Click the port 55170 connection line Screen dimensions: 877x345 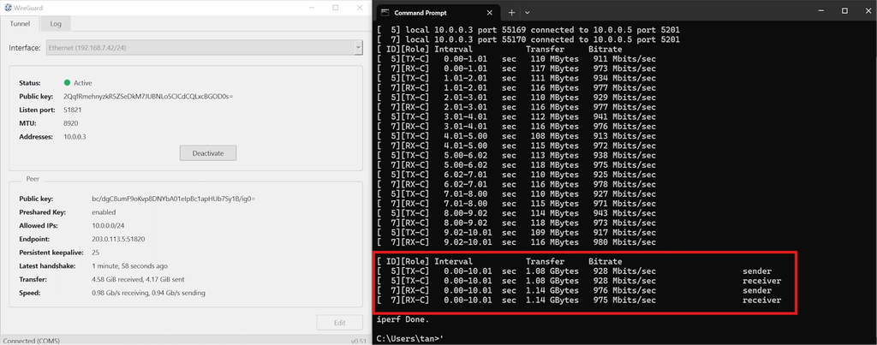[x=528, y=39]
